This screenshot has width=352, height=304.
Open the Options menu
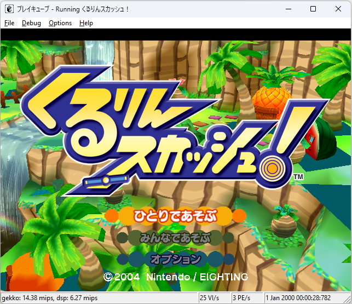[60, 23]
